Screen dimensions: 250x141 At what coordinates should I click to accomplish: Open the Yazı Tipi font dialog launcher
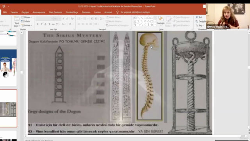coord(74,29)
